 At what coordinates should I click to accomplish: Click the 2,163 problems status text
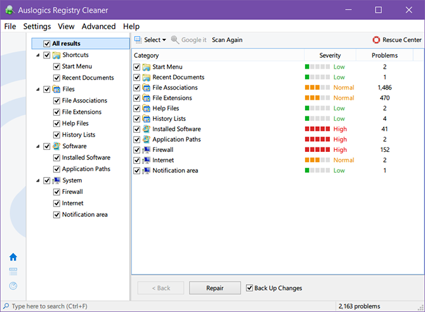pyautogui.click(x=359, y=306)
